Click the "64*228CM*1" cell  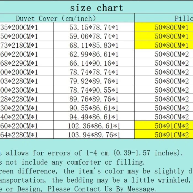(x=27, y=134)
